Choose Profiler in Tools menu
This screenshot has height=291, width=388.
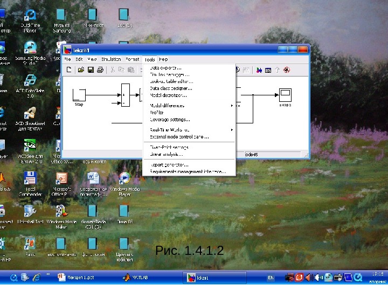click(x=189, y=113)
